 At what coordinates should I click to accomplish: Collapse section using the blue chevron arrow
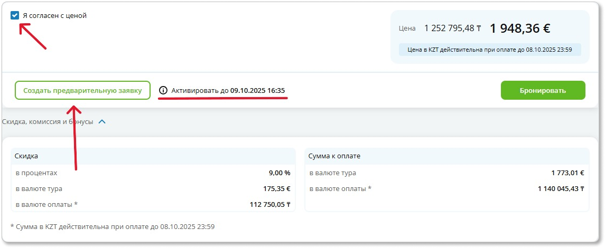pos(102,122)
